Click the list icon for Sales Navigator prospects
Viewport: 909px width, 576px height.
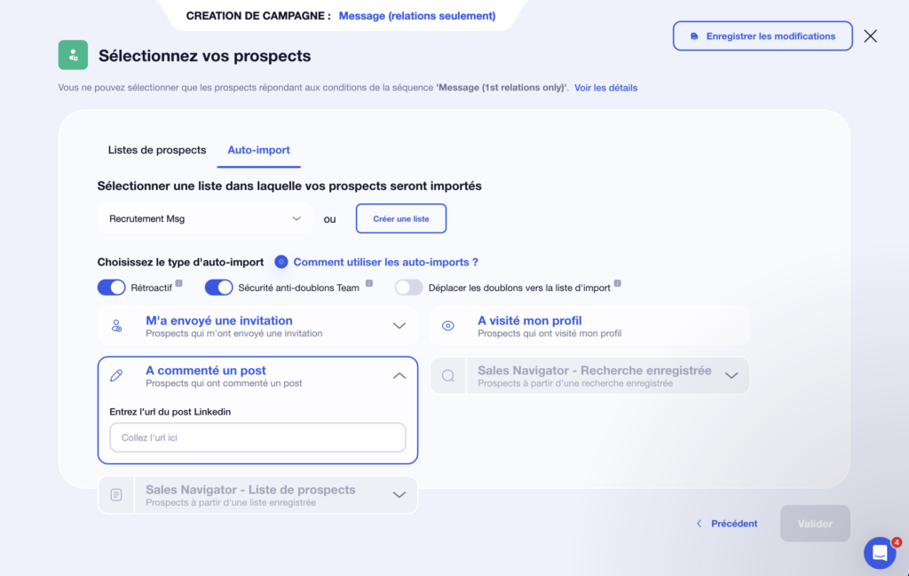pos(116,495)
